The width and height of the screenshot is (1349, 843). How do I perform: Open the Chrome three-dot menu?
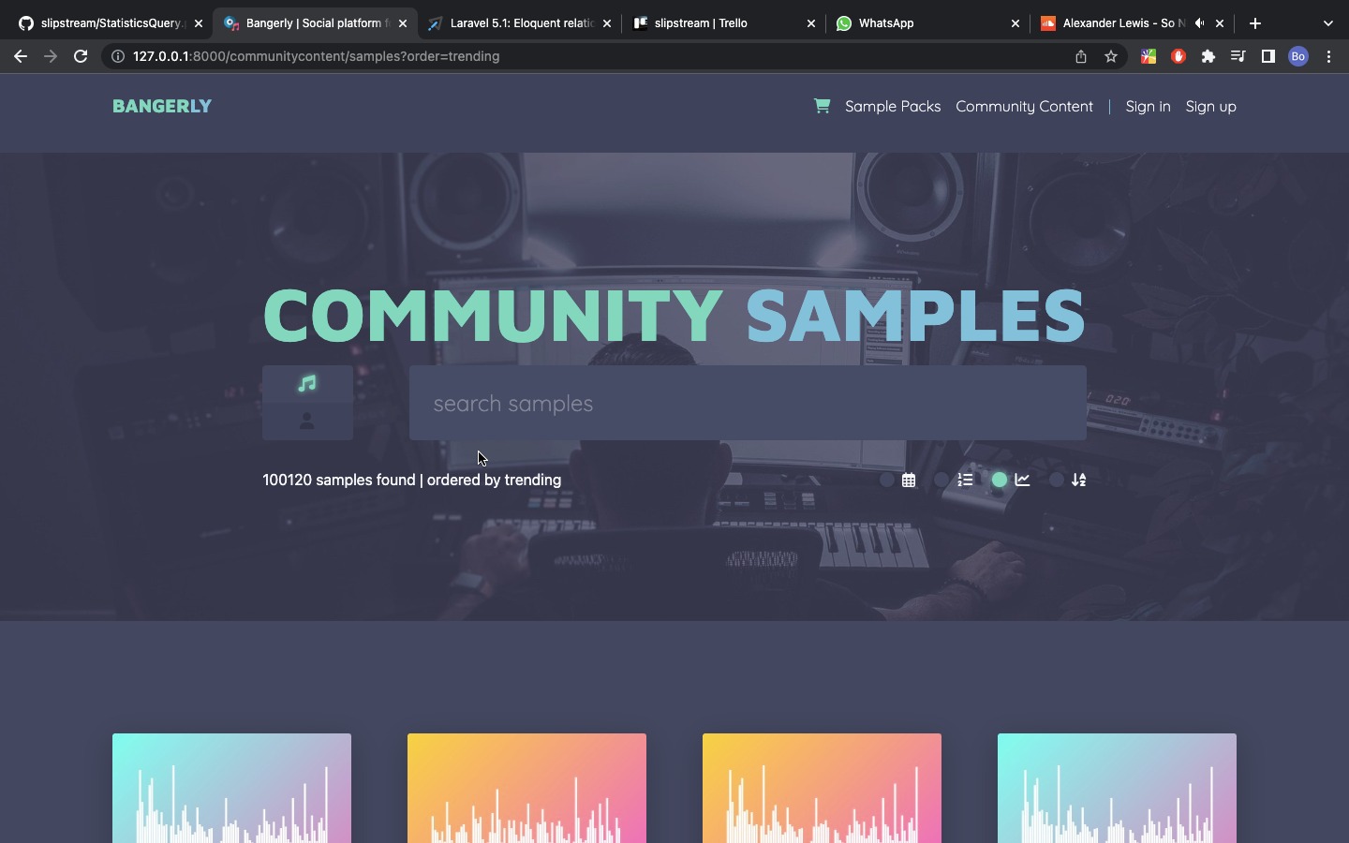coord(1328,56)
